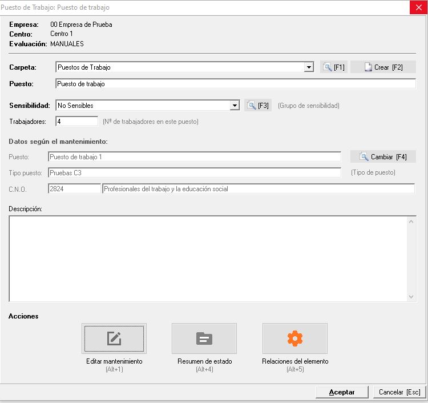Click Cambiar [F4] to change the puesto
The height and width of the screenshot is (403, 428).
click(x=383, y=157)
